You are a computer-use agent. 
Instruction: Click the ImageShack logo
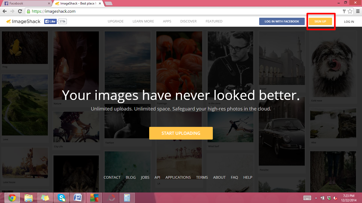click(x=23, y=21)
